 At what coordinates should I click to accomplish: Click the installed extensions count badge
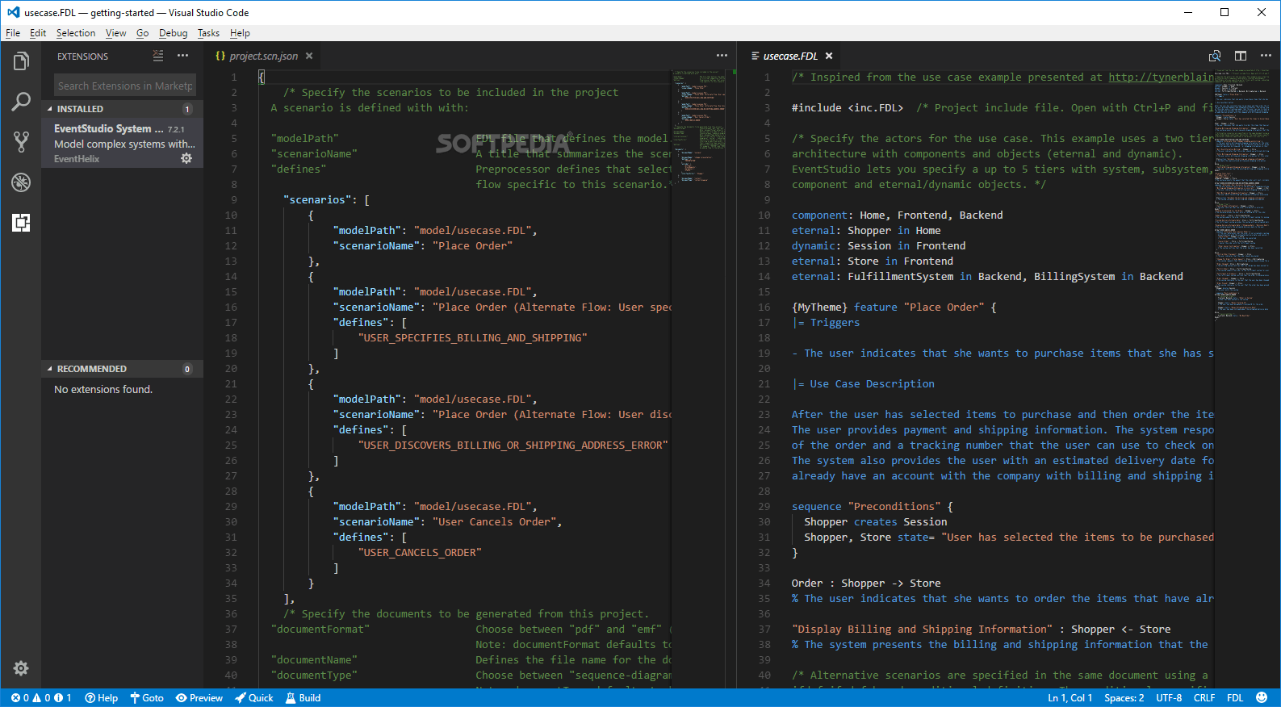tap(187, 109)
